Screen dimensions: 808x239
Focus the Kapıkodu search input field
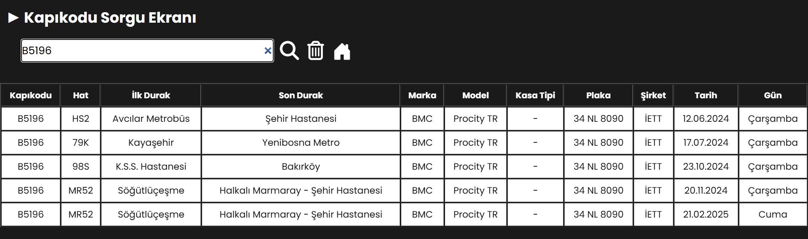coord(147,51)
